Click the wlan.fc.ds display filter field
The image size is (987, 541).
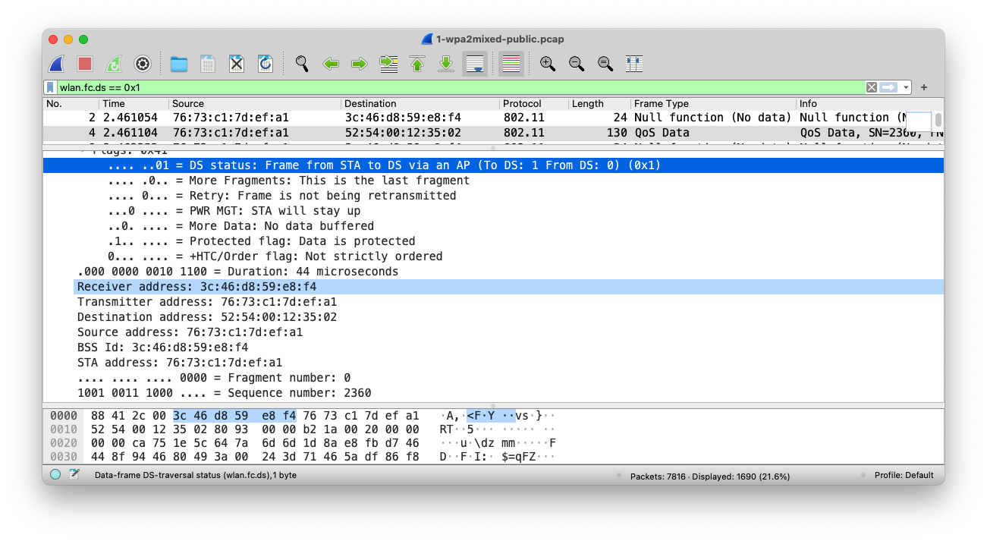pyautogui.click(x=455, y=87)
